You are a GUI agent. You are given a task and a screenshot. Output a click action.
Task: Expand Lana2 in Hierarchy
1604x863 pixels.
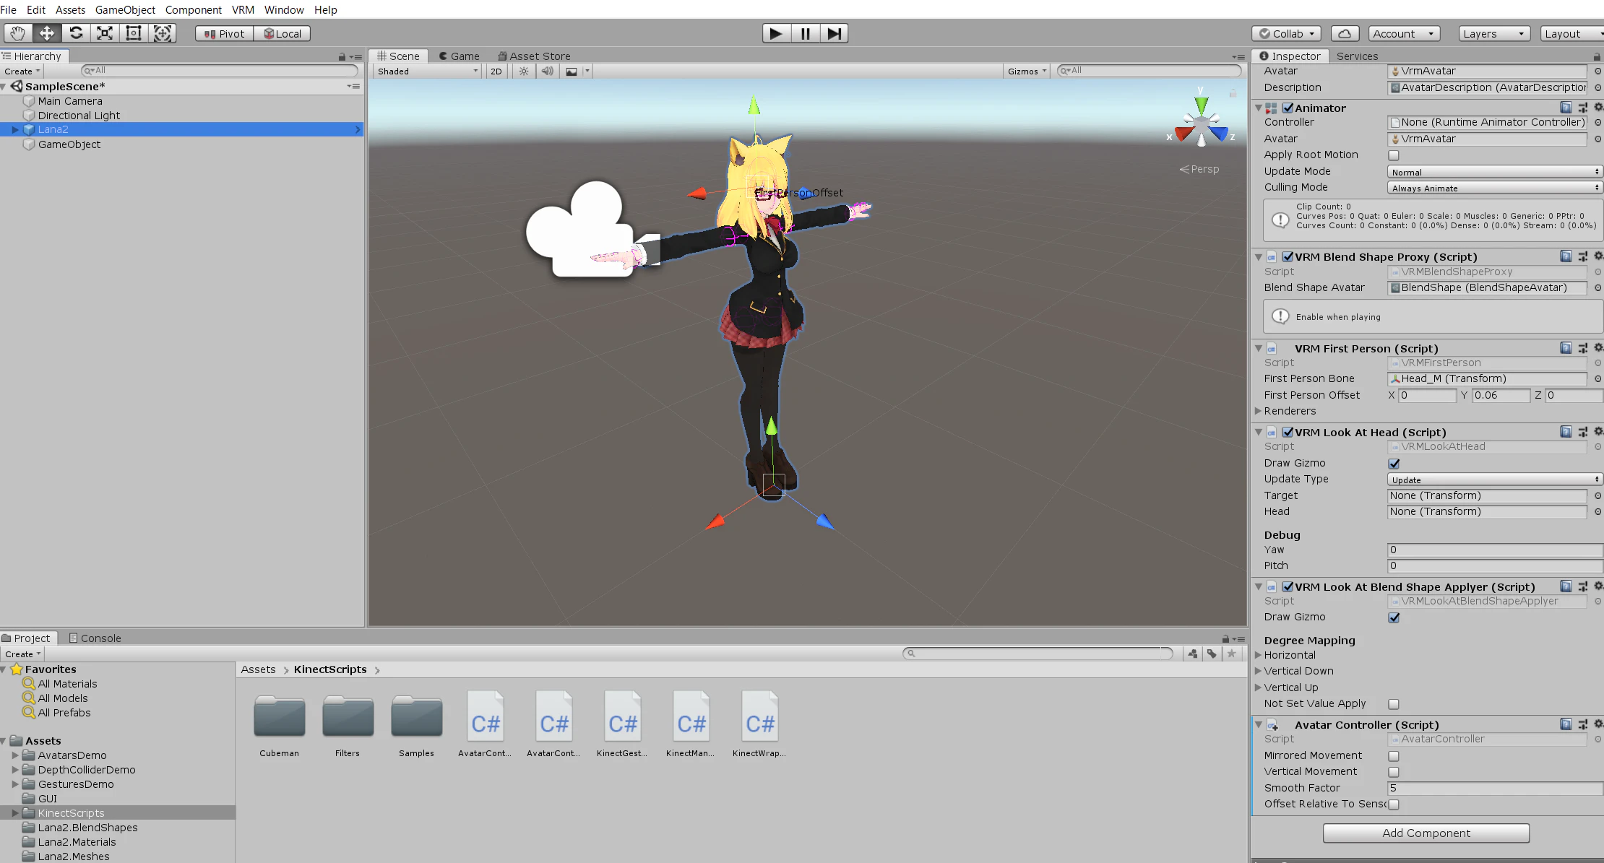15,130
